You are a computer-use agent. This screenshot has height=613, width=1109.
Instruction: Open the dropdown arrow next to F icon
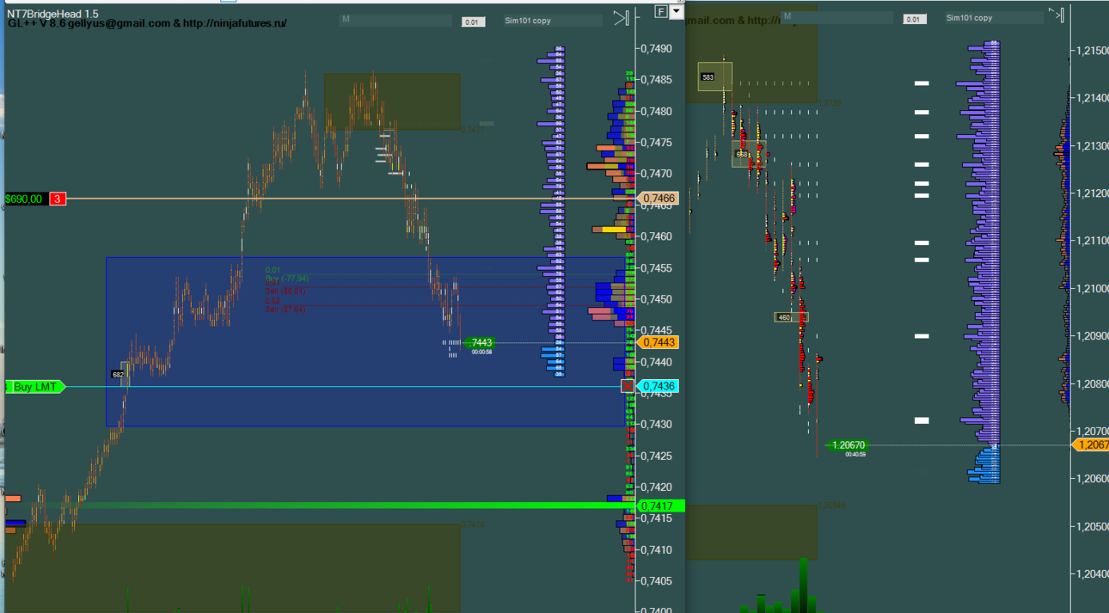pyautogui.click(x=676, y=11)
